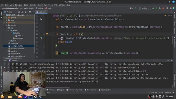176x99 pixels.
Task: Open the Build tool window button
Action: point(79,90)
